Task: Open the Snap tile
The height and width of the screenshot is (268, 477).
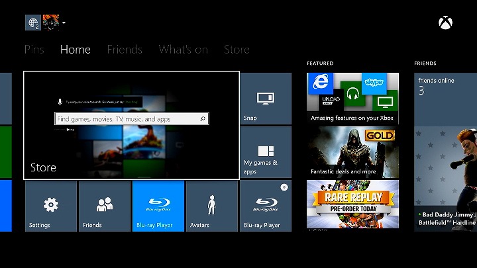Action: (x=266, y=99)
